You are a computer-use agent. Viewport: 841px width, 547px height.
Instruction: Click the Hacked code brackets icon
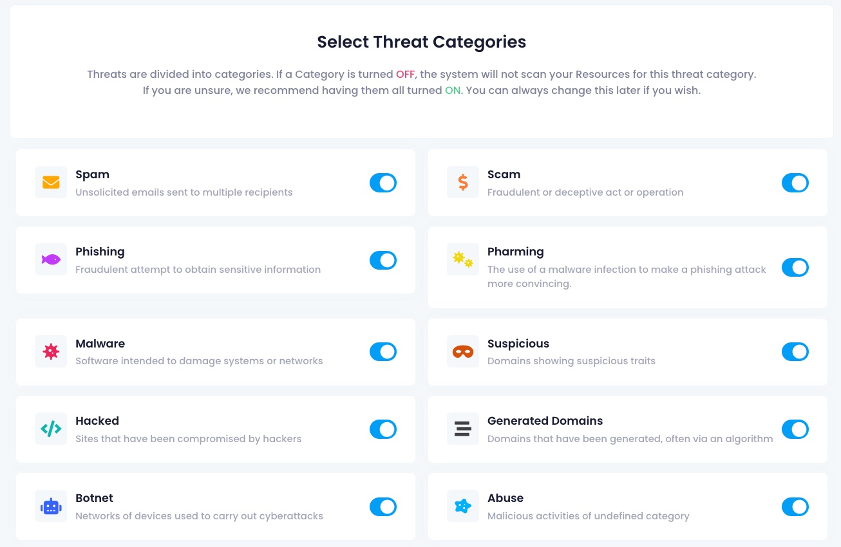[51, 429]
